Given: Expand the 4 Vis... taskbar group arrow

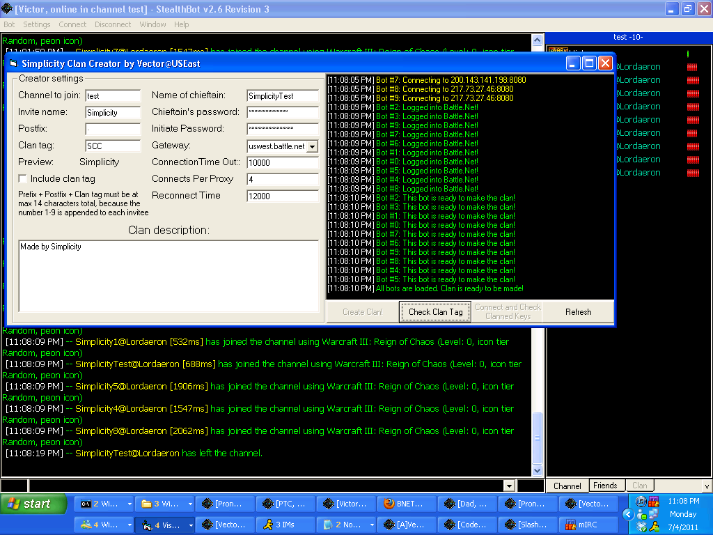Looking at the screenshot, I should pos(191,525).
